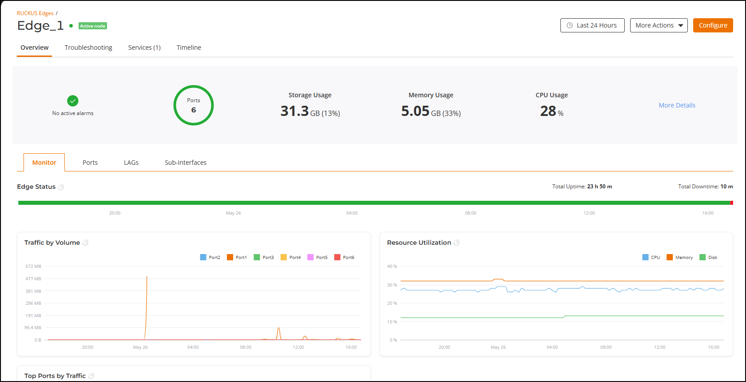Click the Ports donut chart showing 6

[194, 105]
